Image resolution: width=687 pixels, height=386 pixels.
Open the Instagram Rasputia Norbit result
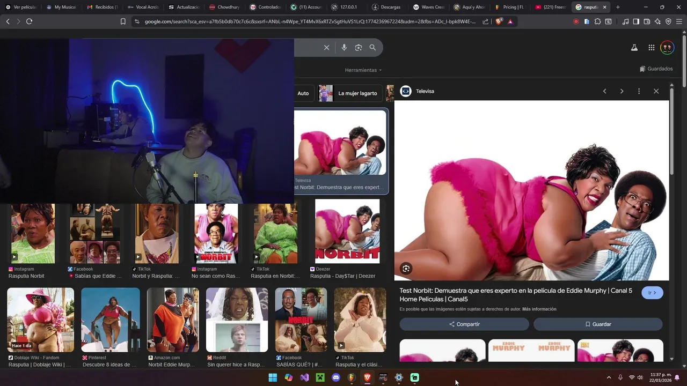click(x=33, y=233)
